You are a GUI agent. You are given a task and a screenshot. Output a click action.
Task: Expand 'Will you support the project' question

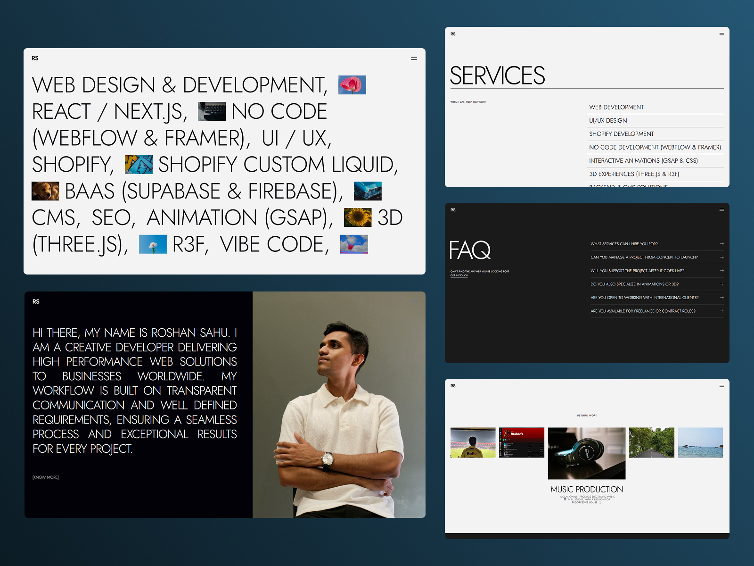tap(657, 271)
